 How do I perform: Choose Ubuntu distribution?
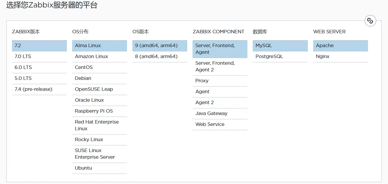tap(100, 168)
